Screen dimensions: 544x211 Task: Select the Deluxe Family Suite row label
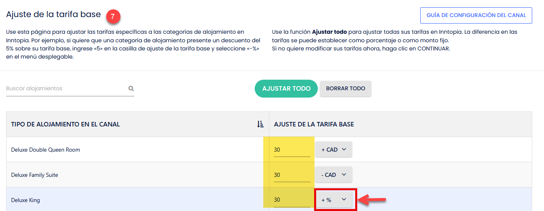35,175
